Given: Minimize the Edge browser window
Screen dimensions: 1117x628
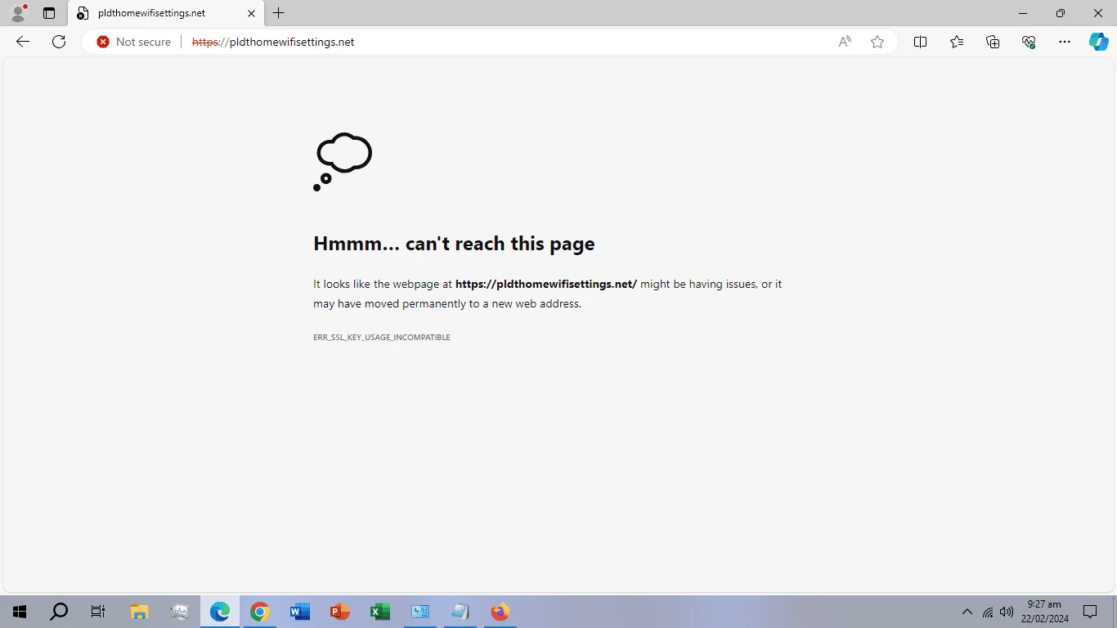Looking at the screenshot, I should (1023, 13).
